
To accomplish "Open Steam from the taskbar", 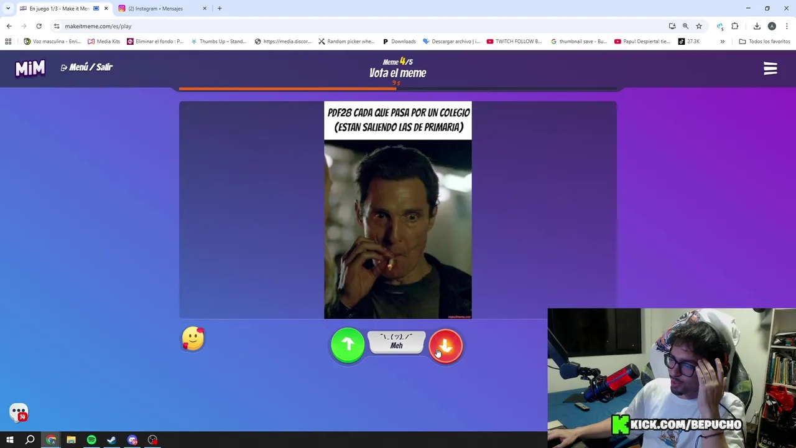I will [x=112, y=440].
